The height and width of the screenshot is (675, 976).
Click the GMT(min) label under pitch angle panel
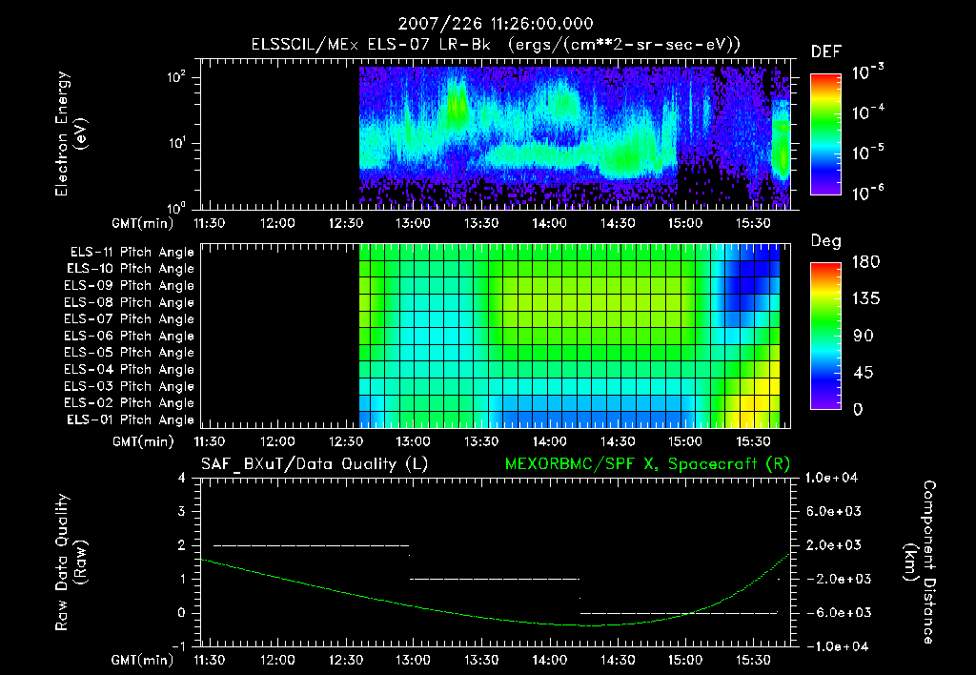click(143, 442)
